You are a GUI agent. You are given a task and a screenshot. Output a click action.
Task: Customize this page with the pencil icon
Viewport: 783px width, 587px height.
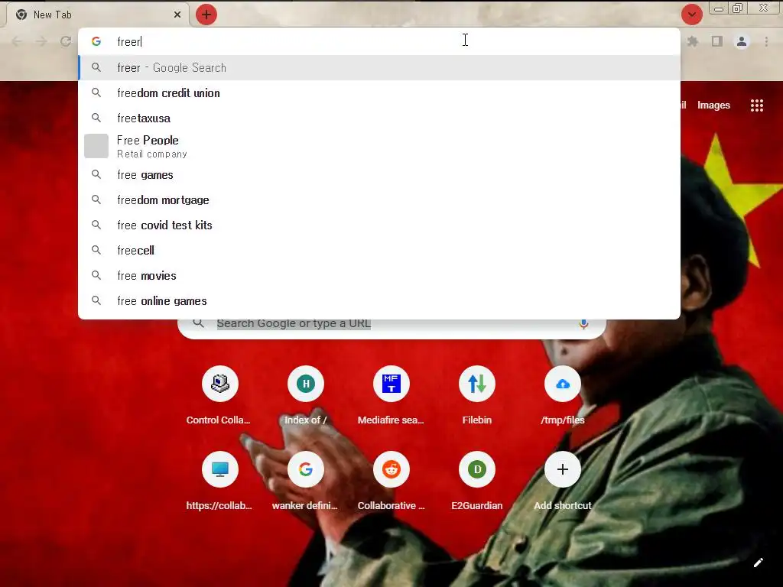coord(759,563)
